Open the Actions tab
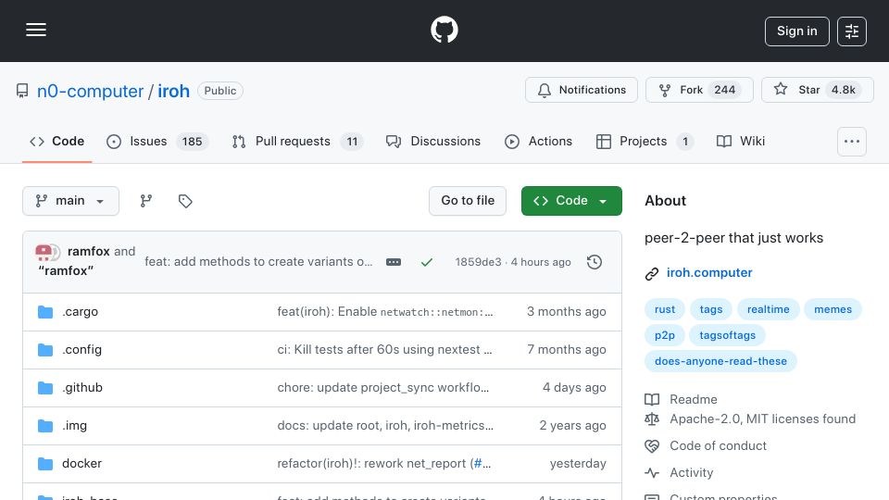 (539, 141)
